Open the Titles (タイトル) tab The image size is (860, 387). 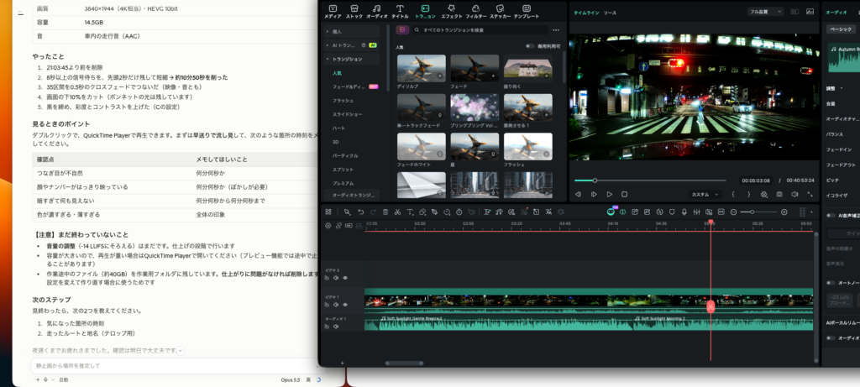(x=400, y=12)
